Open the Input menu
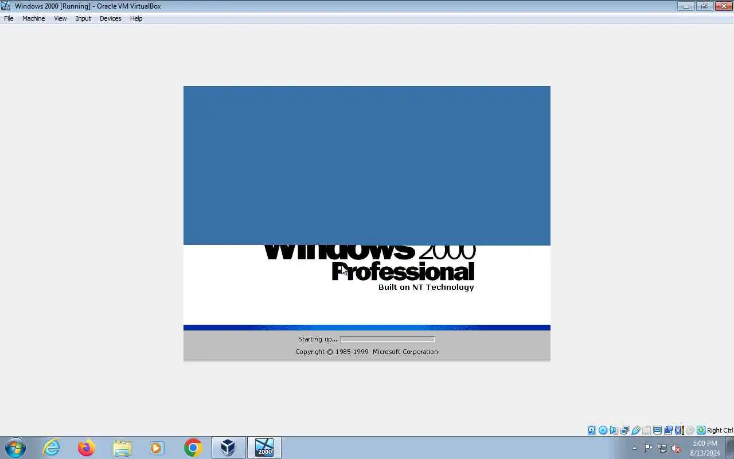Viewport: 734px width, 459px height. [83, 18]
